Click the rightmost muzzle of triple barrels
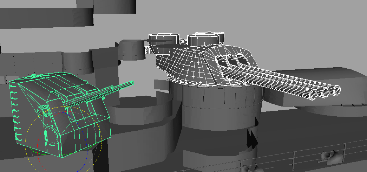The width and height of the screenshot is (367, 172). coord(336,90)
